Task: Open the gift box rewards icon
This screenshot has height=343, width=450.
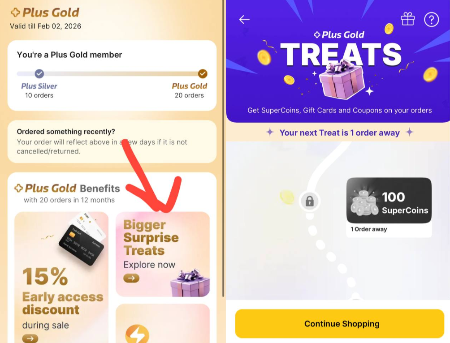Action: (407, 19)
